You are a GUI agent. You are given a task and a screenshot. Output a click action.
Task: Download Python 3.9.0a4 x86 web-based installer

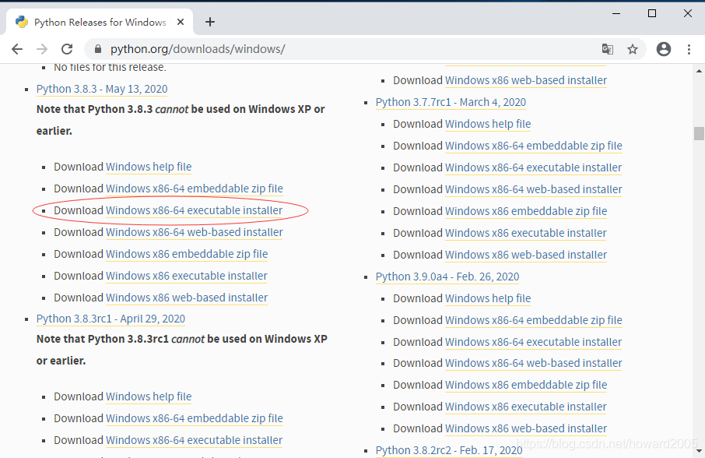coord(526,428)
